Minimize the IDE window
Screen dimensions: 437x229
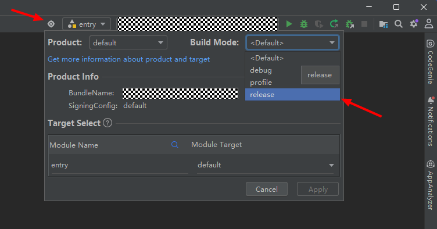click(x=369, y=7)
